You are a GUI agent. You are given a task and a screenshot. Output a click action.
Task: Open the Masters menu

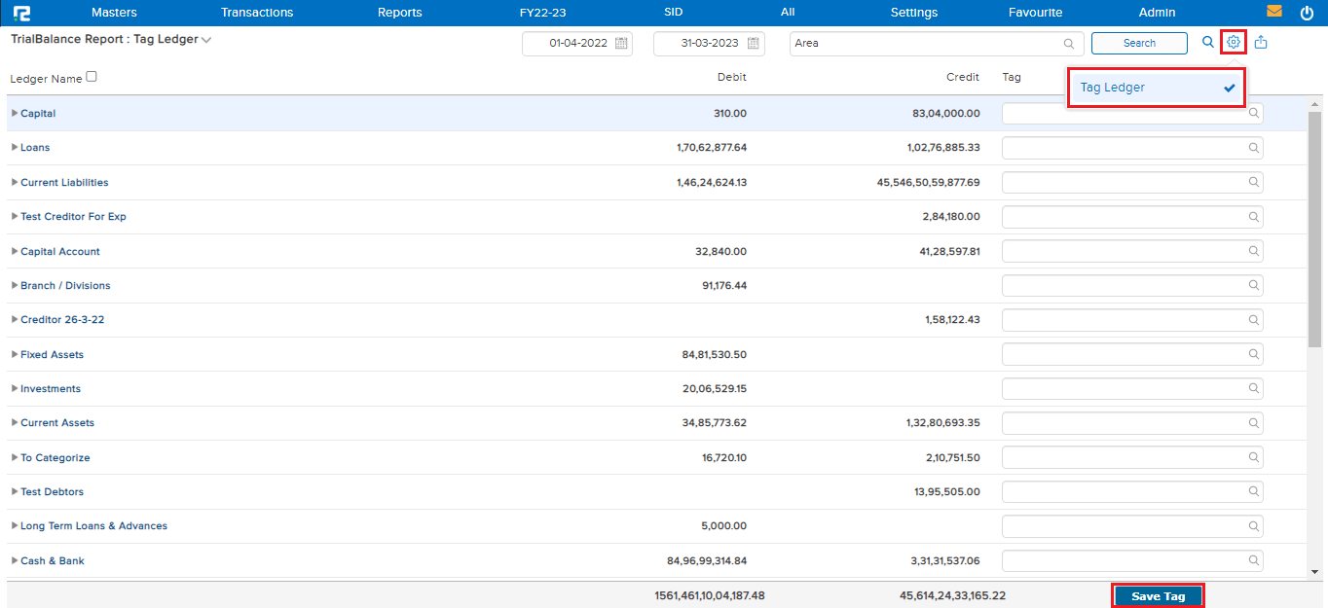coord(114,13)
